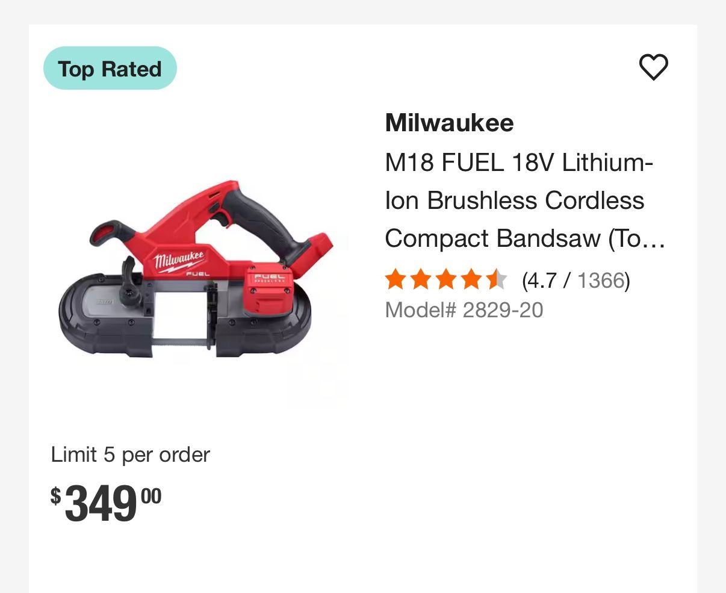
Task: Click the middle third rating star
Action: [445, 280]
